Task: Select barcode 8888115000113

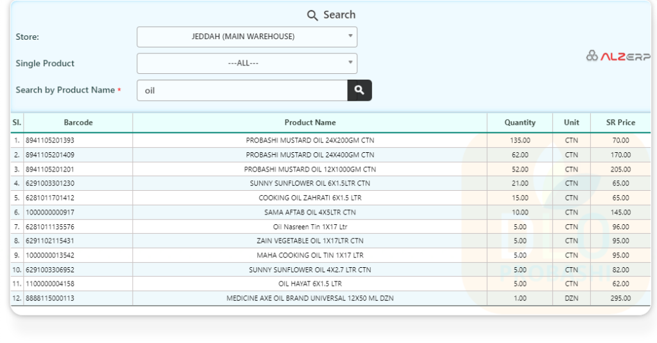Action: pos(50,299)
